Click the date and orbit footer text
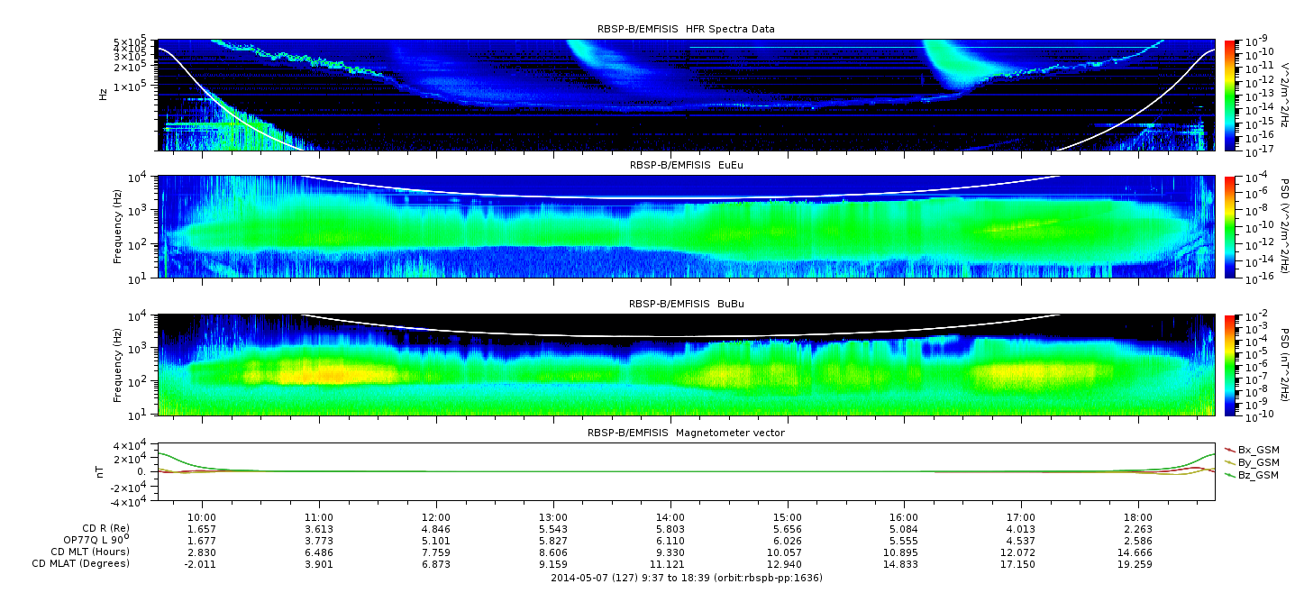 coord(686,578)
